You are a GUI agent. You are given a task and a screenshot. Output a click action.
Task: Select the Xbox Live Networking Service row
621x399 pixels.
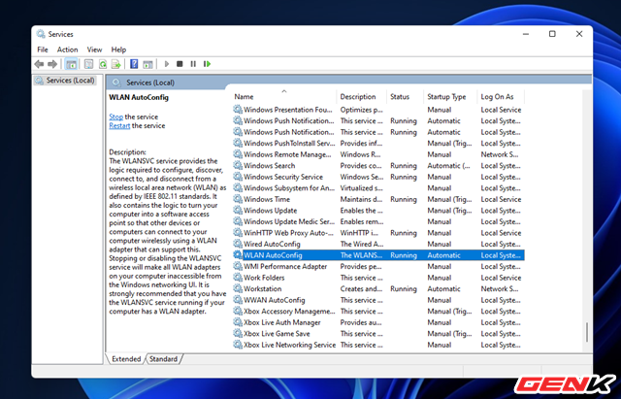point(378,345)
